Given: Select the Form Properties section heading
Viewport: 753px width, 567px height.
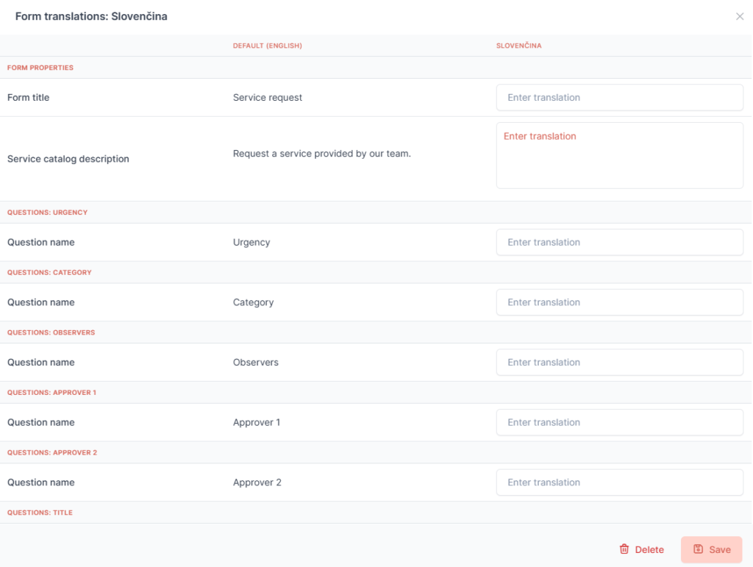Looking at the screenshot, I should tap(40, 68).
